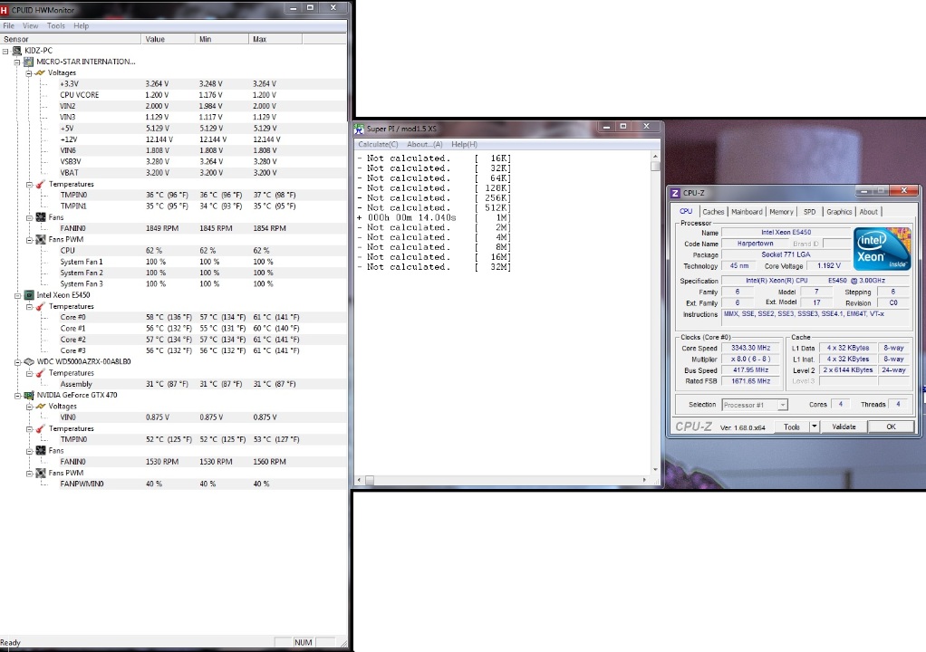This screenshot has width=926, height=652.
Task: Click the Intel Xeon inside logo
Action: pos(883,249)
